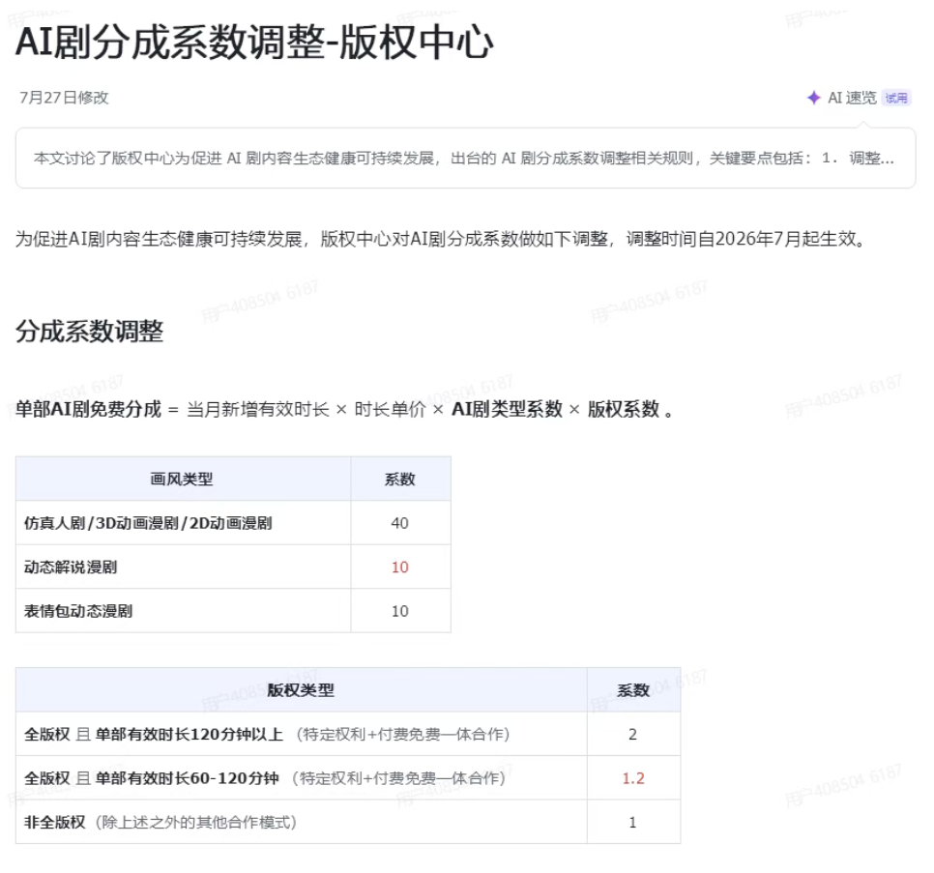Click the 试用 badge
Screen dimensions: 934x873
[896, 98]
